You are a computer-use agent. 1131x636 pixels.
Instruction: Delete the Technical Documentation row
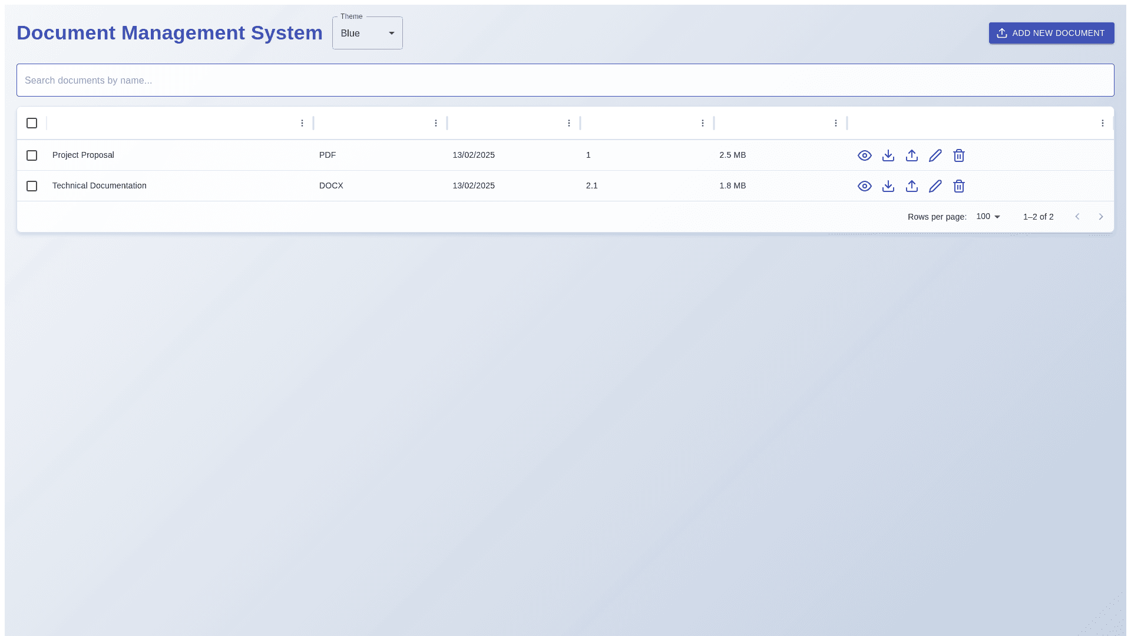[x=958, y=186]
